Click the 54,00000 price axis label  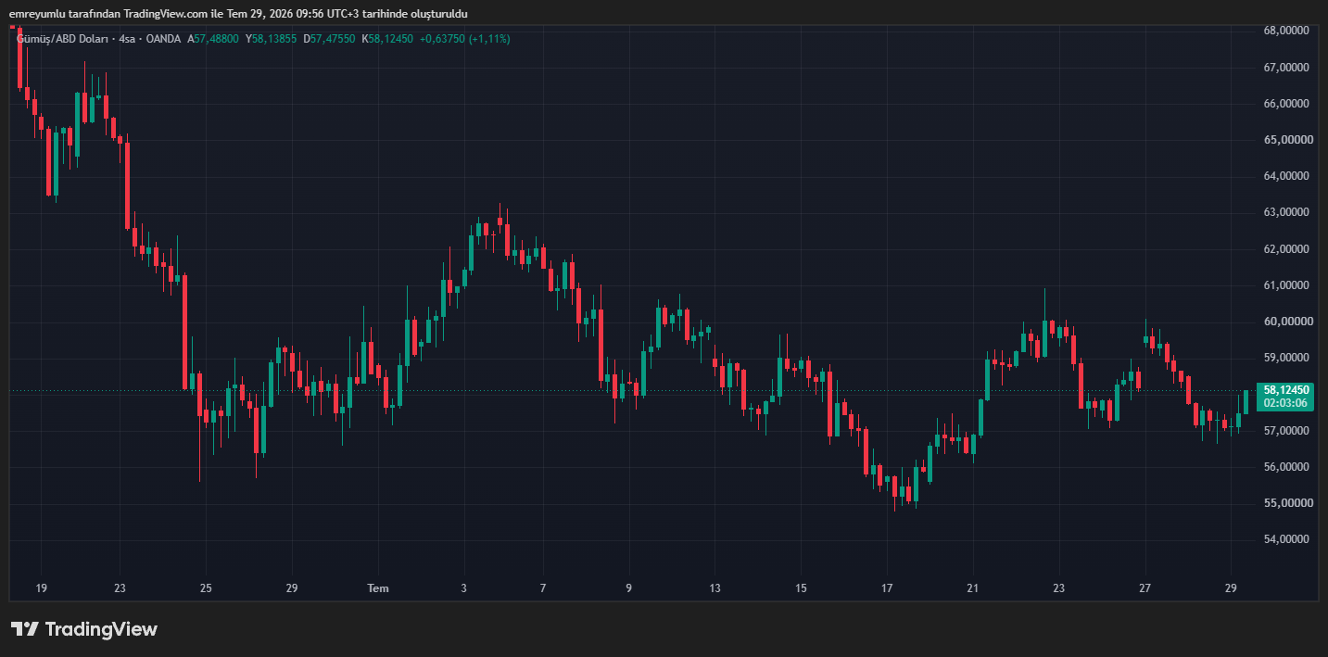(x=1286, y=539)
